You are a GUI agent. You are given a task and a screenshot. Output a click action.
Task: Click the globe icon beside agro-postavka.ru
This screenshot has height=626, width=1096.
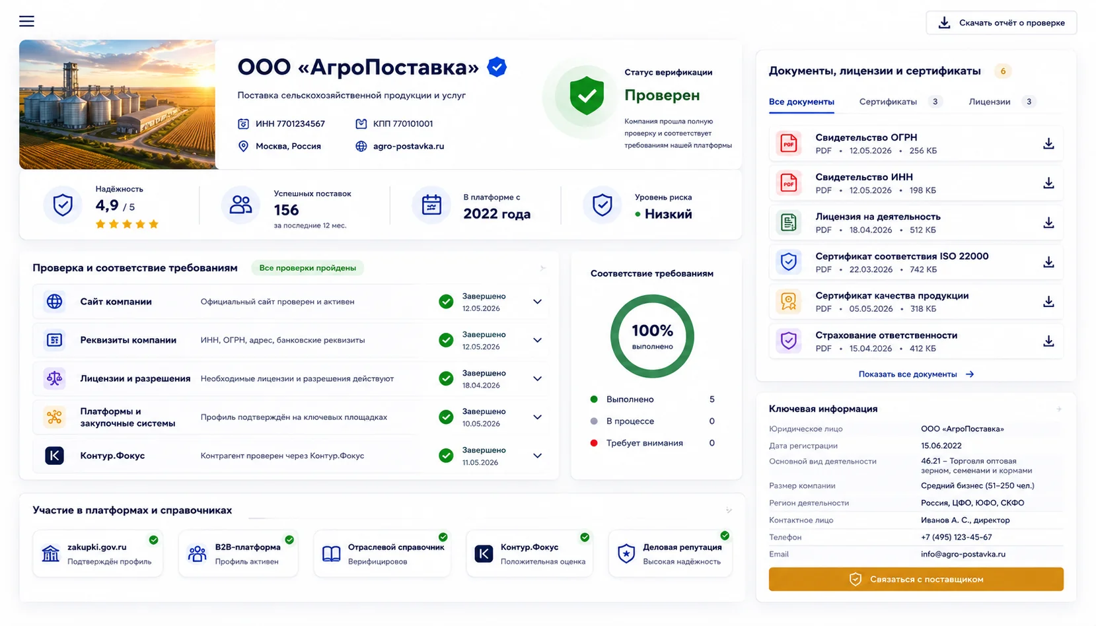(x=361, y=146)
